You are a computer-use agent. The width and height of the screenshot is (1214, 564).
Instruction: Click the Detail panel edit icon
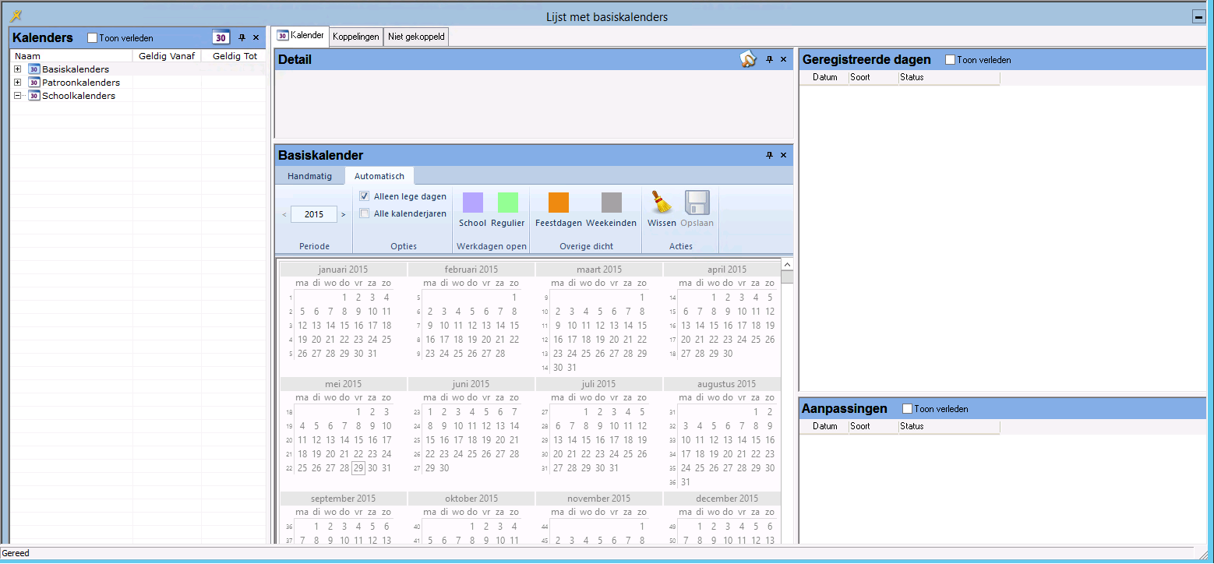click(x=748, y=59)
